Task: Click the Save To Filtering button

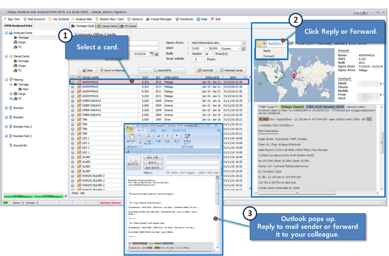Action: click(x=112, y=70)
